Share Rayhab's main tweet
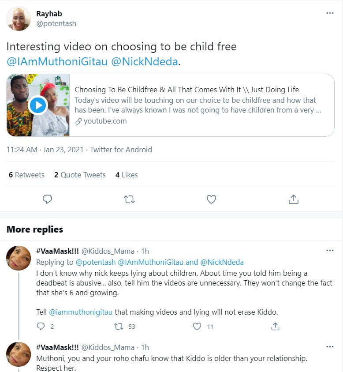 pyautogui.click(x=293, y=199)
